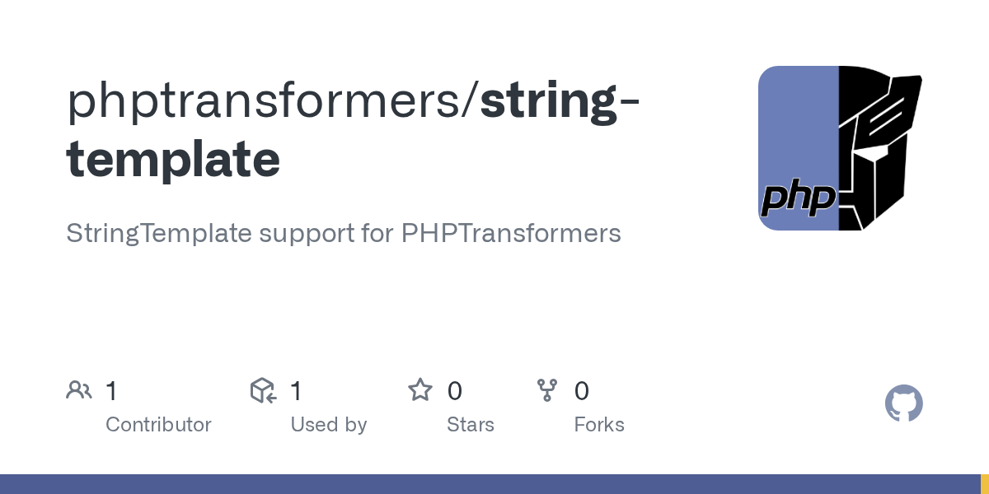
Task: Click the Used by package icon
Action: tap(263, 390)
